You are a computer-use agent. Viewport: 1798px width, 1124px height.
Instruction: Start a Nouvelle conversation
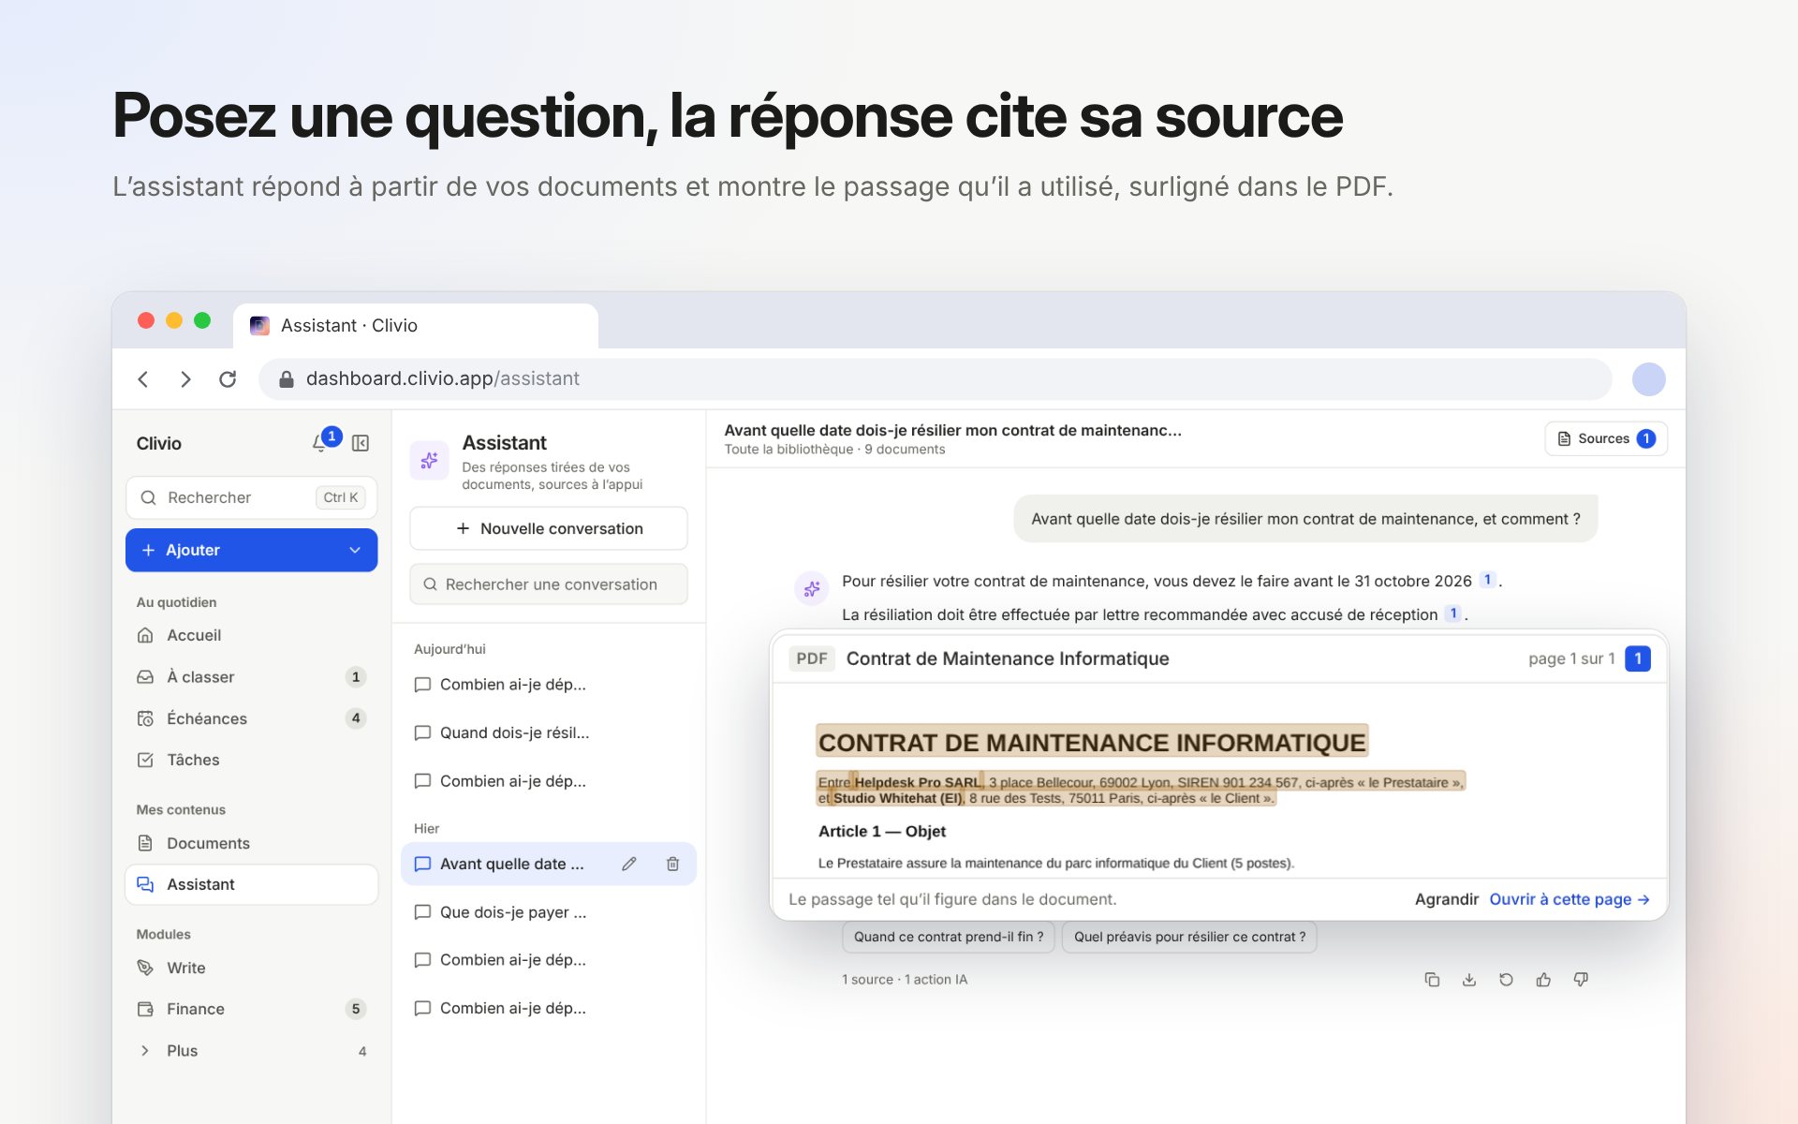click(549, 528)
